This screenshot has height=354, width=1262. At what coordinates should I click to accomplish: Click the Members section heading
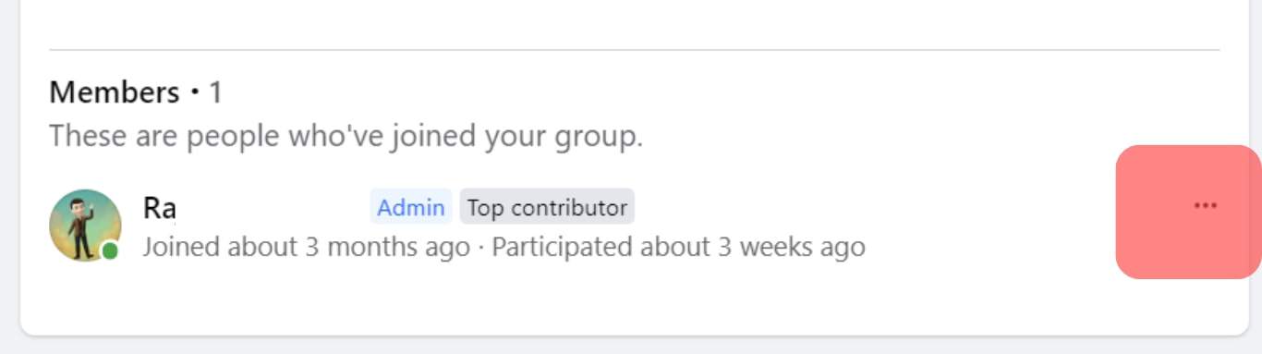click(x=115, y=92)
